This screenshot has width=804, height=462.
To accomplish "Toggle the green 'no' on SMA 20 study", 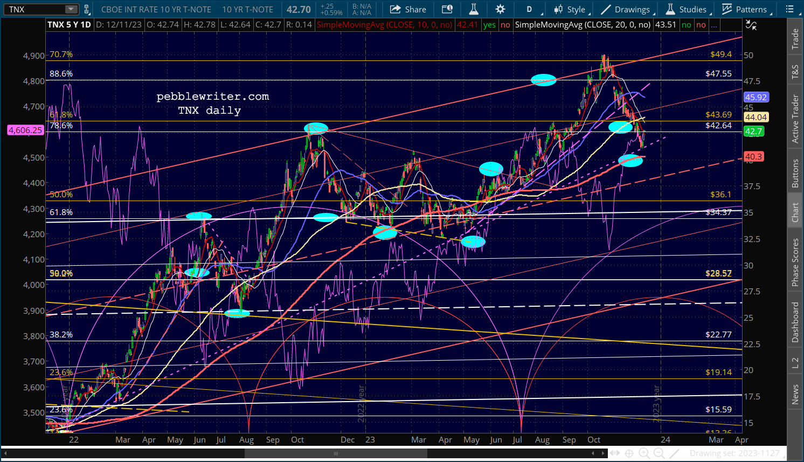I will (x=686, y=25).
